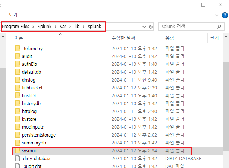This screenshot has width=229, height=168.
Task: Click the kvstore folder icon
Action: click(18, 119)
